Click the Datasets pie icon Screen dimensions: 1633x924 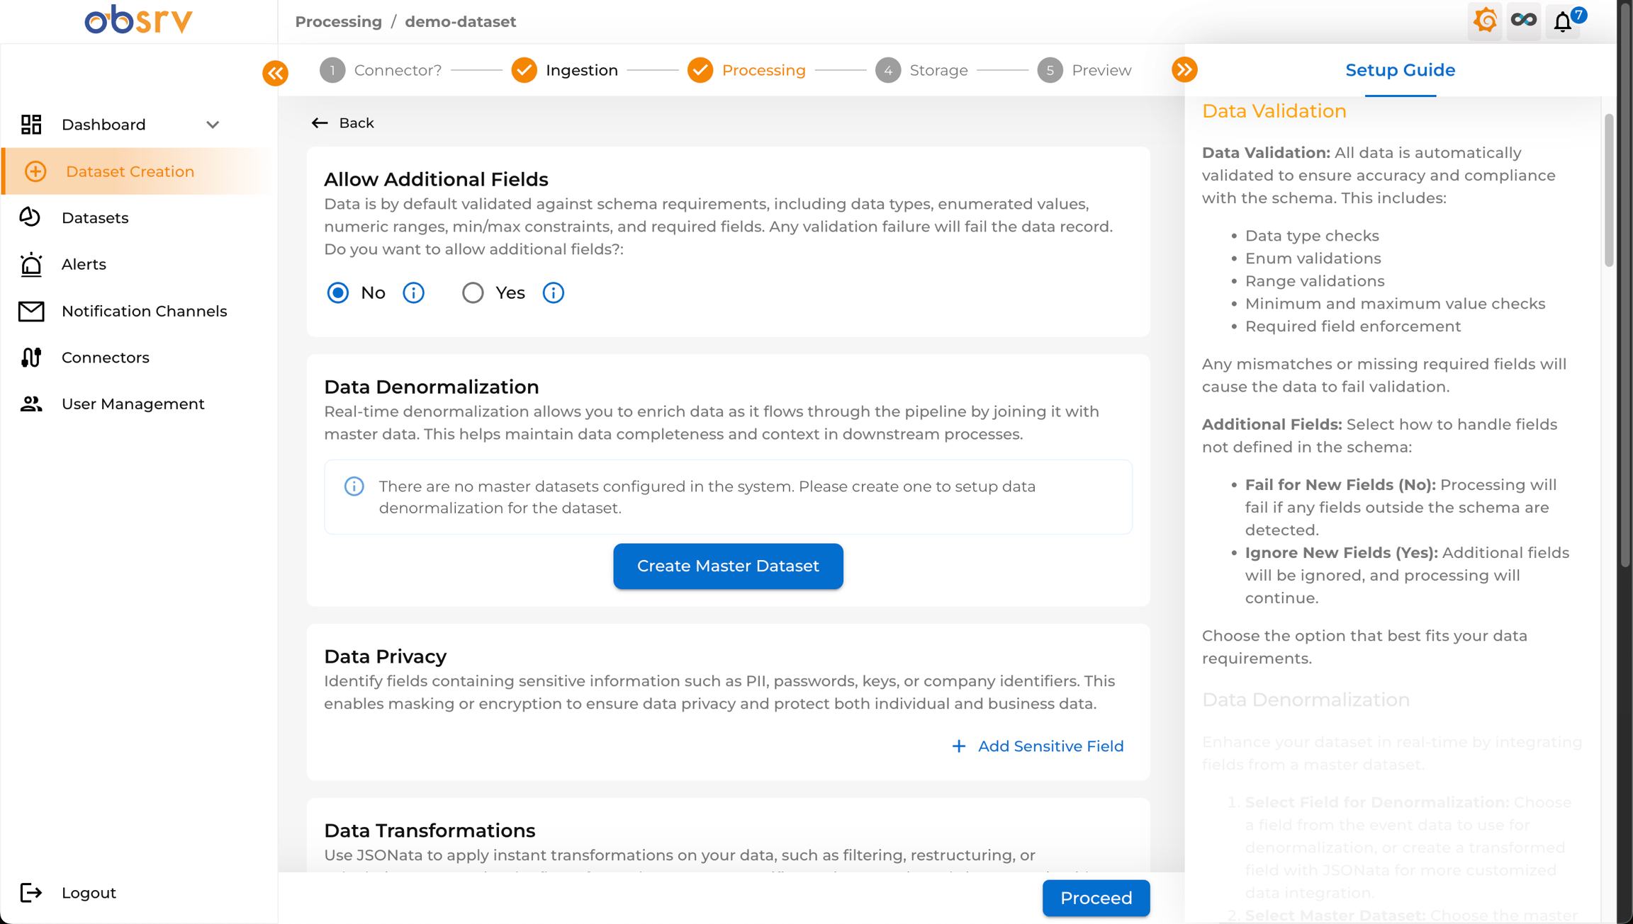[x=30, y=217]
